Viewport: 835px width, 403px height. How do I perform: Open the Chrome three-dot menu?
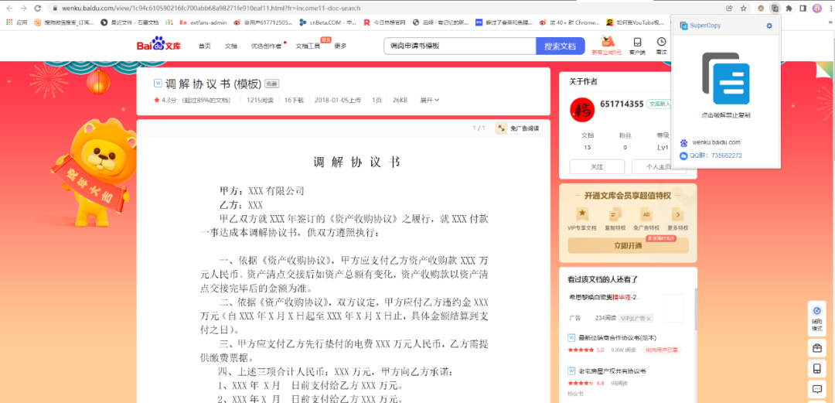click(x=829, y=8)
